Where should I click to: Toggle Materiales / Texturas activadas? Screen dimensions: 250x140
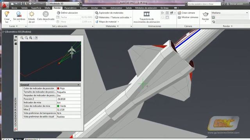pos(113,17)
